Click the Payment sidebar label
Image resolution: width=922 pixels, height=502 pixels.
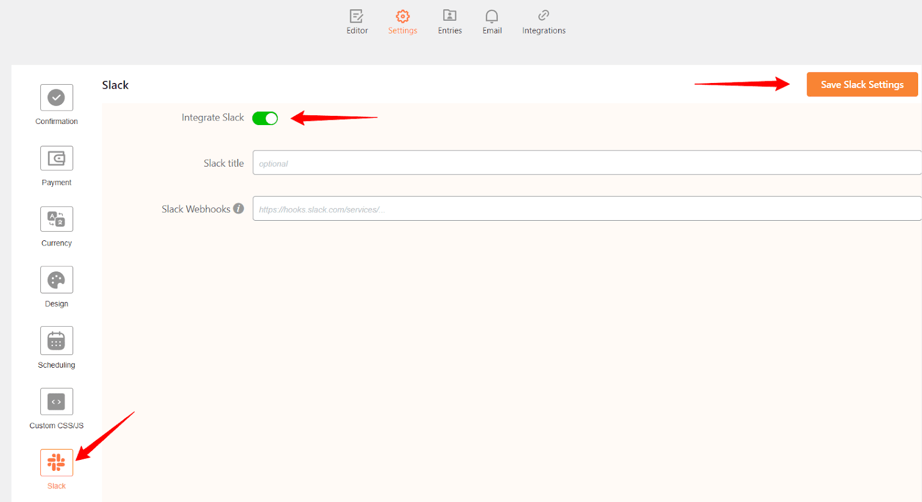click(x=56, y=183)
